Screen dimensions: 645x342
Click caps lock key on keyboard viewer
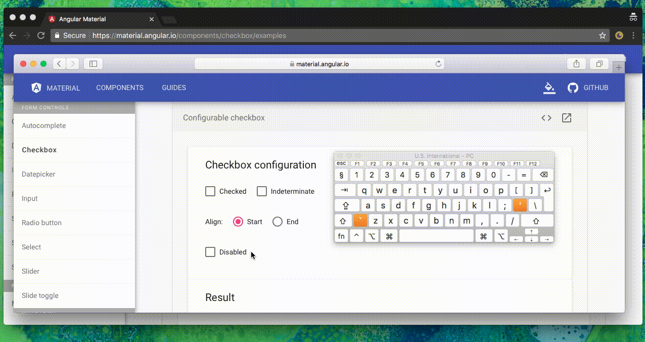click(347, 205)
